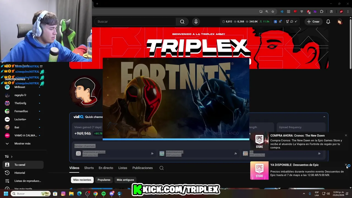Click the install app icon in address bar
This screenshot has width=352, height=198.
(x=261, y=12)
